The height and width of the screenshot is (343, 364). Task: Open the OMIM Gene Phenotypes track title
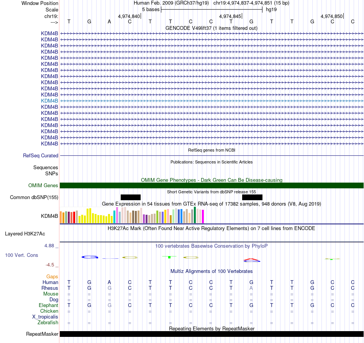212,180
